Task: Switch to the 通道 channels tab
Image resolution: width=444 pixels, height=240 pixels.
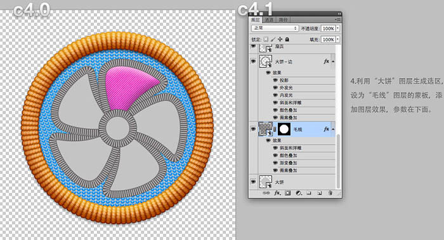Action: (269, 20)
